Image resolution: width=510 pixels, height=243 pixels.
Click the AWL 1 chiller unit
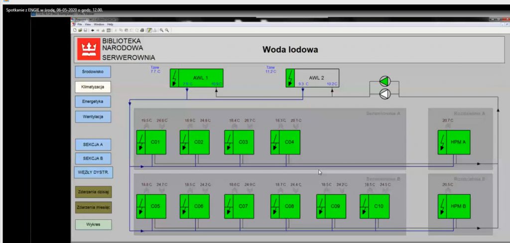[196, 78]
